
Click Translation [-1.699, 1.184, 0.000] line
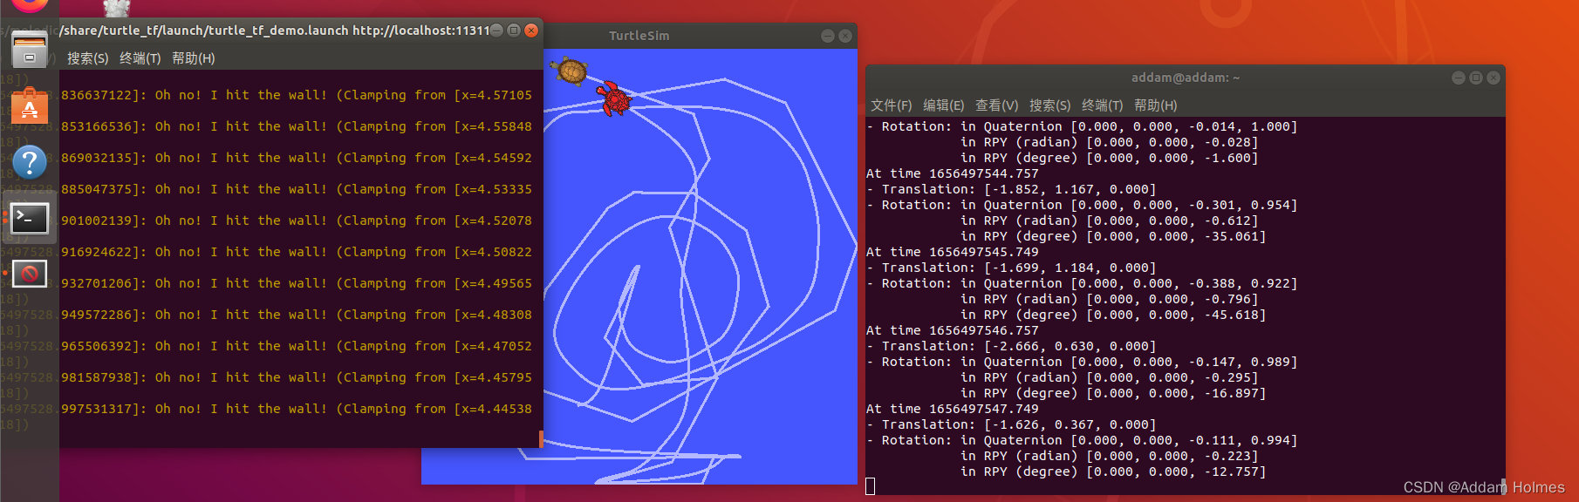pyautogui.click(x=1011, y=268)
